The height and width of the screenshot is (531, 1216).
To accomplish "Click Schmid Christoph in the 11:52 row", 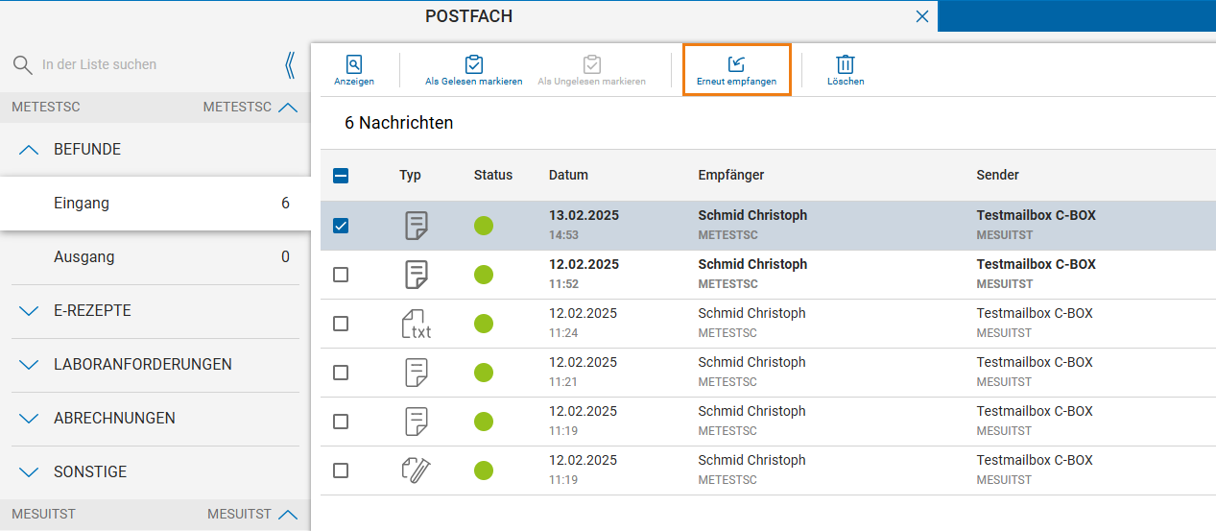I will [x=752, y=265].
